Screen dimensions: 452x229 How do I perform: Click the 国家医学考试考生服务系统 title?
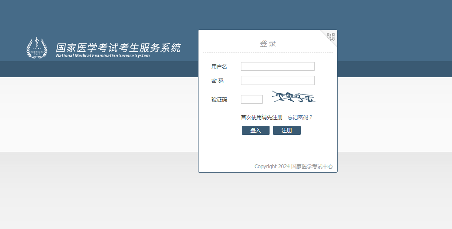coord(118,47)
